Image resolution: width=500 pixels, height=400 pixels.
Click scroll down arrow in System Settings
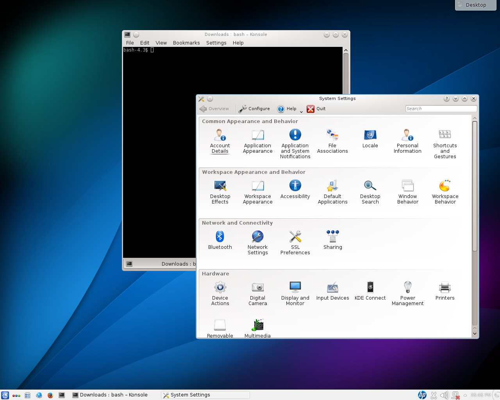[x=475, y=334]
